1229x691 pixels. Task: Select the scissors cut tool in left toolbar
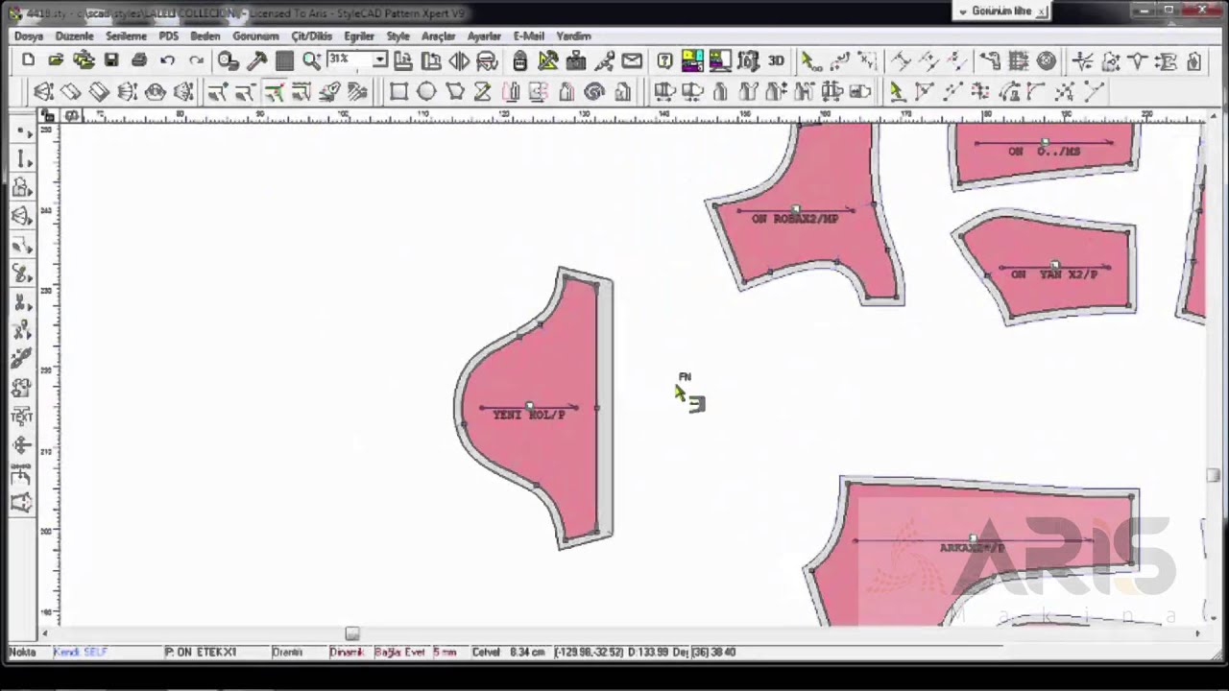pyautogui.click(x=21, y=302)
